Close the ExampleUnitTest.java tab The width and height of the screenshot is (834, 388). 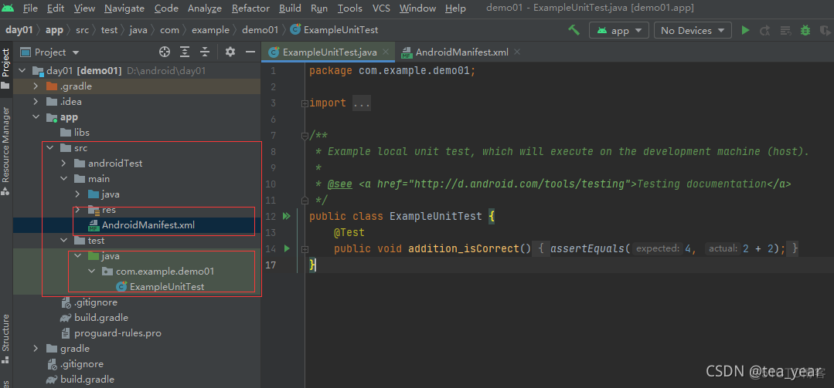[x=386, y=52]
